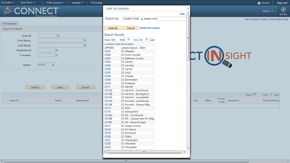Select location code CC23
Screen dimensions: 290x163
tap(108, 147)
